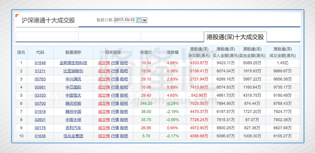Click 成交榜 link for 中兴通讯

click(x=104, y=79)
